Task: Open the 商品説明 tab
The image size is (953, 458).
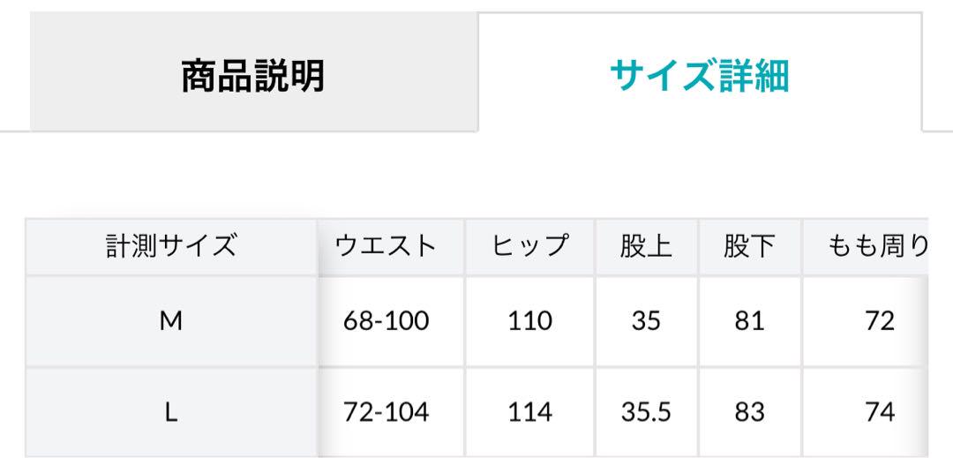Action: click(x=253, y=71)
